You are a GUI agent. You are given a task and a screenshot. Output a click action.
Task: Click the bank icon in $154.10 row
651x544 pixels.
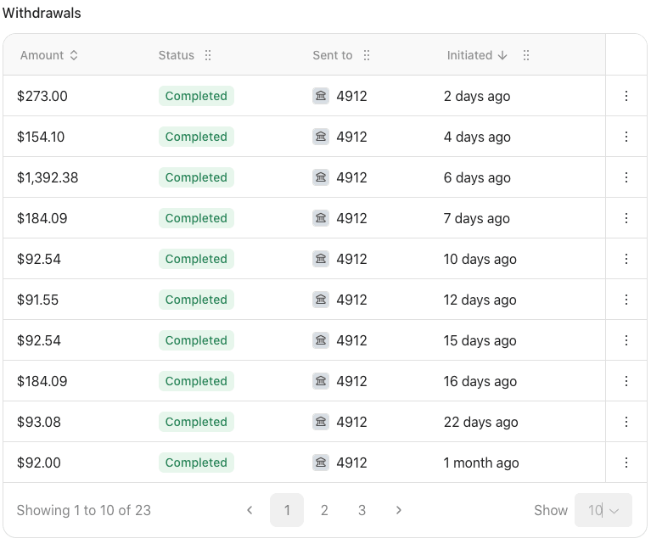[321, 137]
